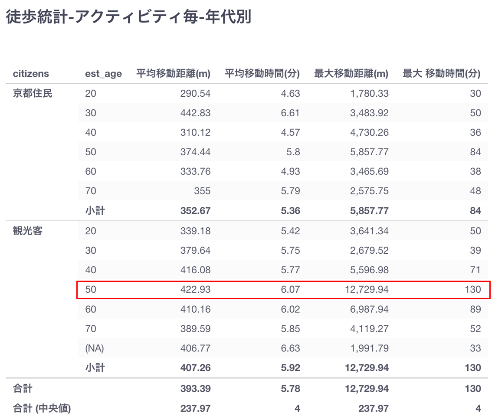
Task: Click the page title 徒歩統計-アクティビティ毎-年代別
Action: click(x=128, y=18)
